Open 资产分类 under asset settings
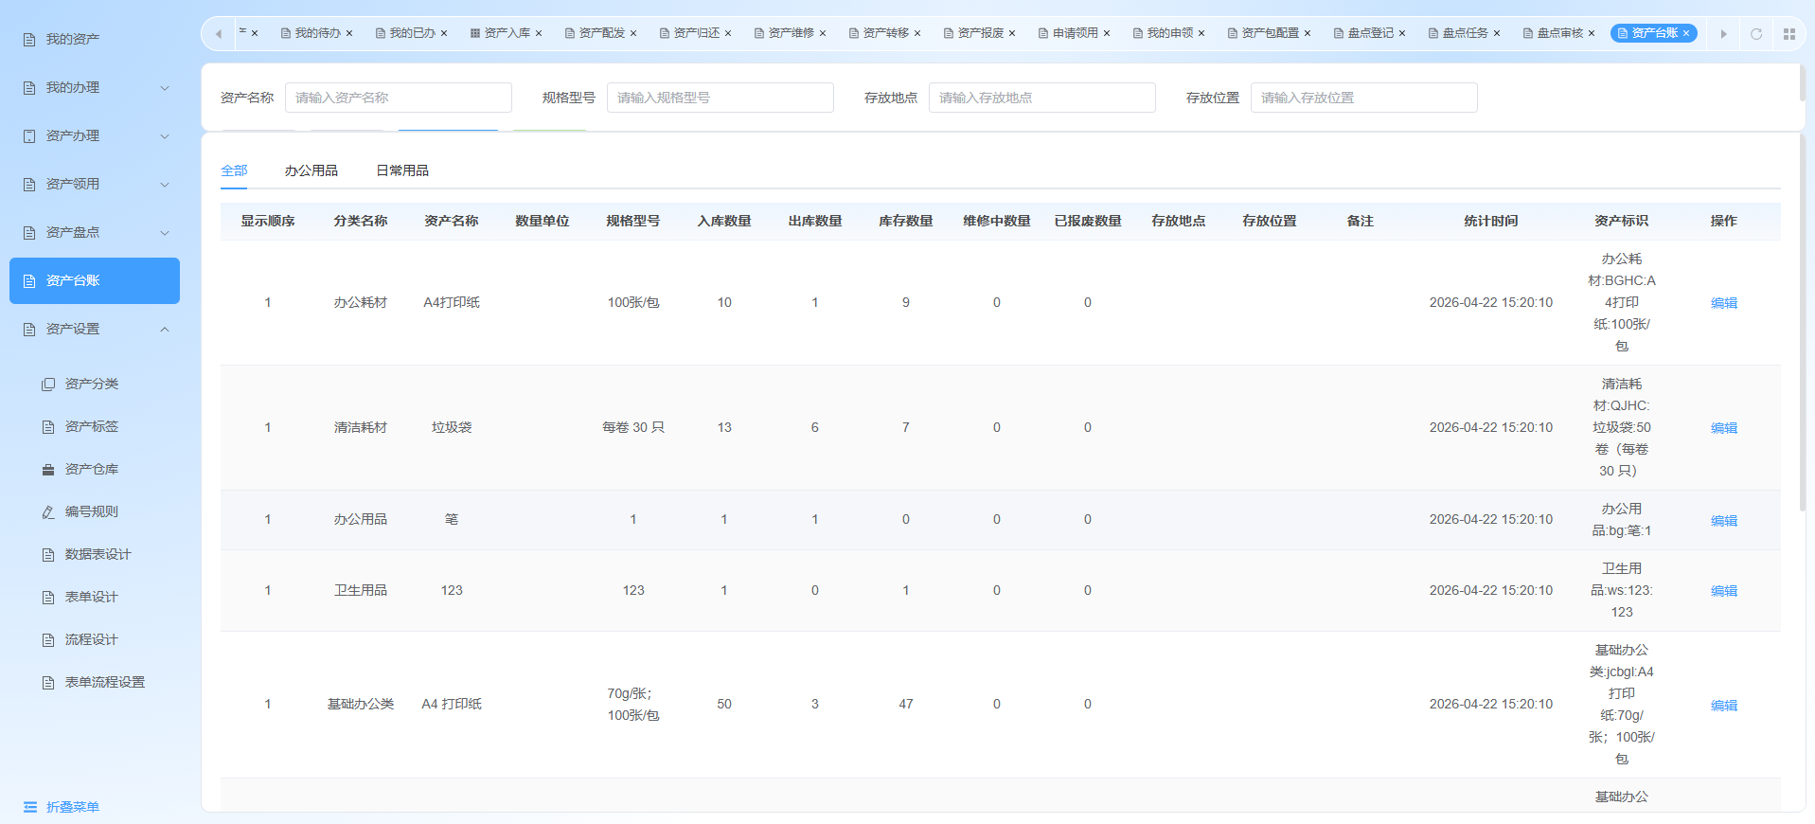 pyautogui.click(x=92, y=385)
